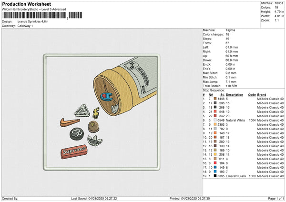Click the Total Bobbin value 110.55ft
The width and height of the screenshot is (286, 202).
(x=231, y=86)
